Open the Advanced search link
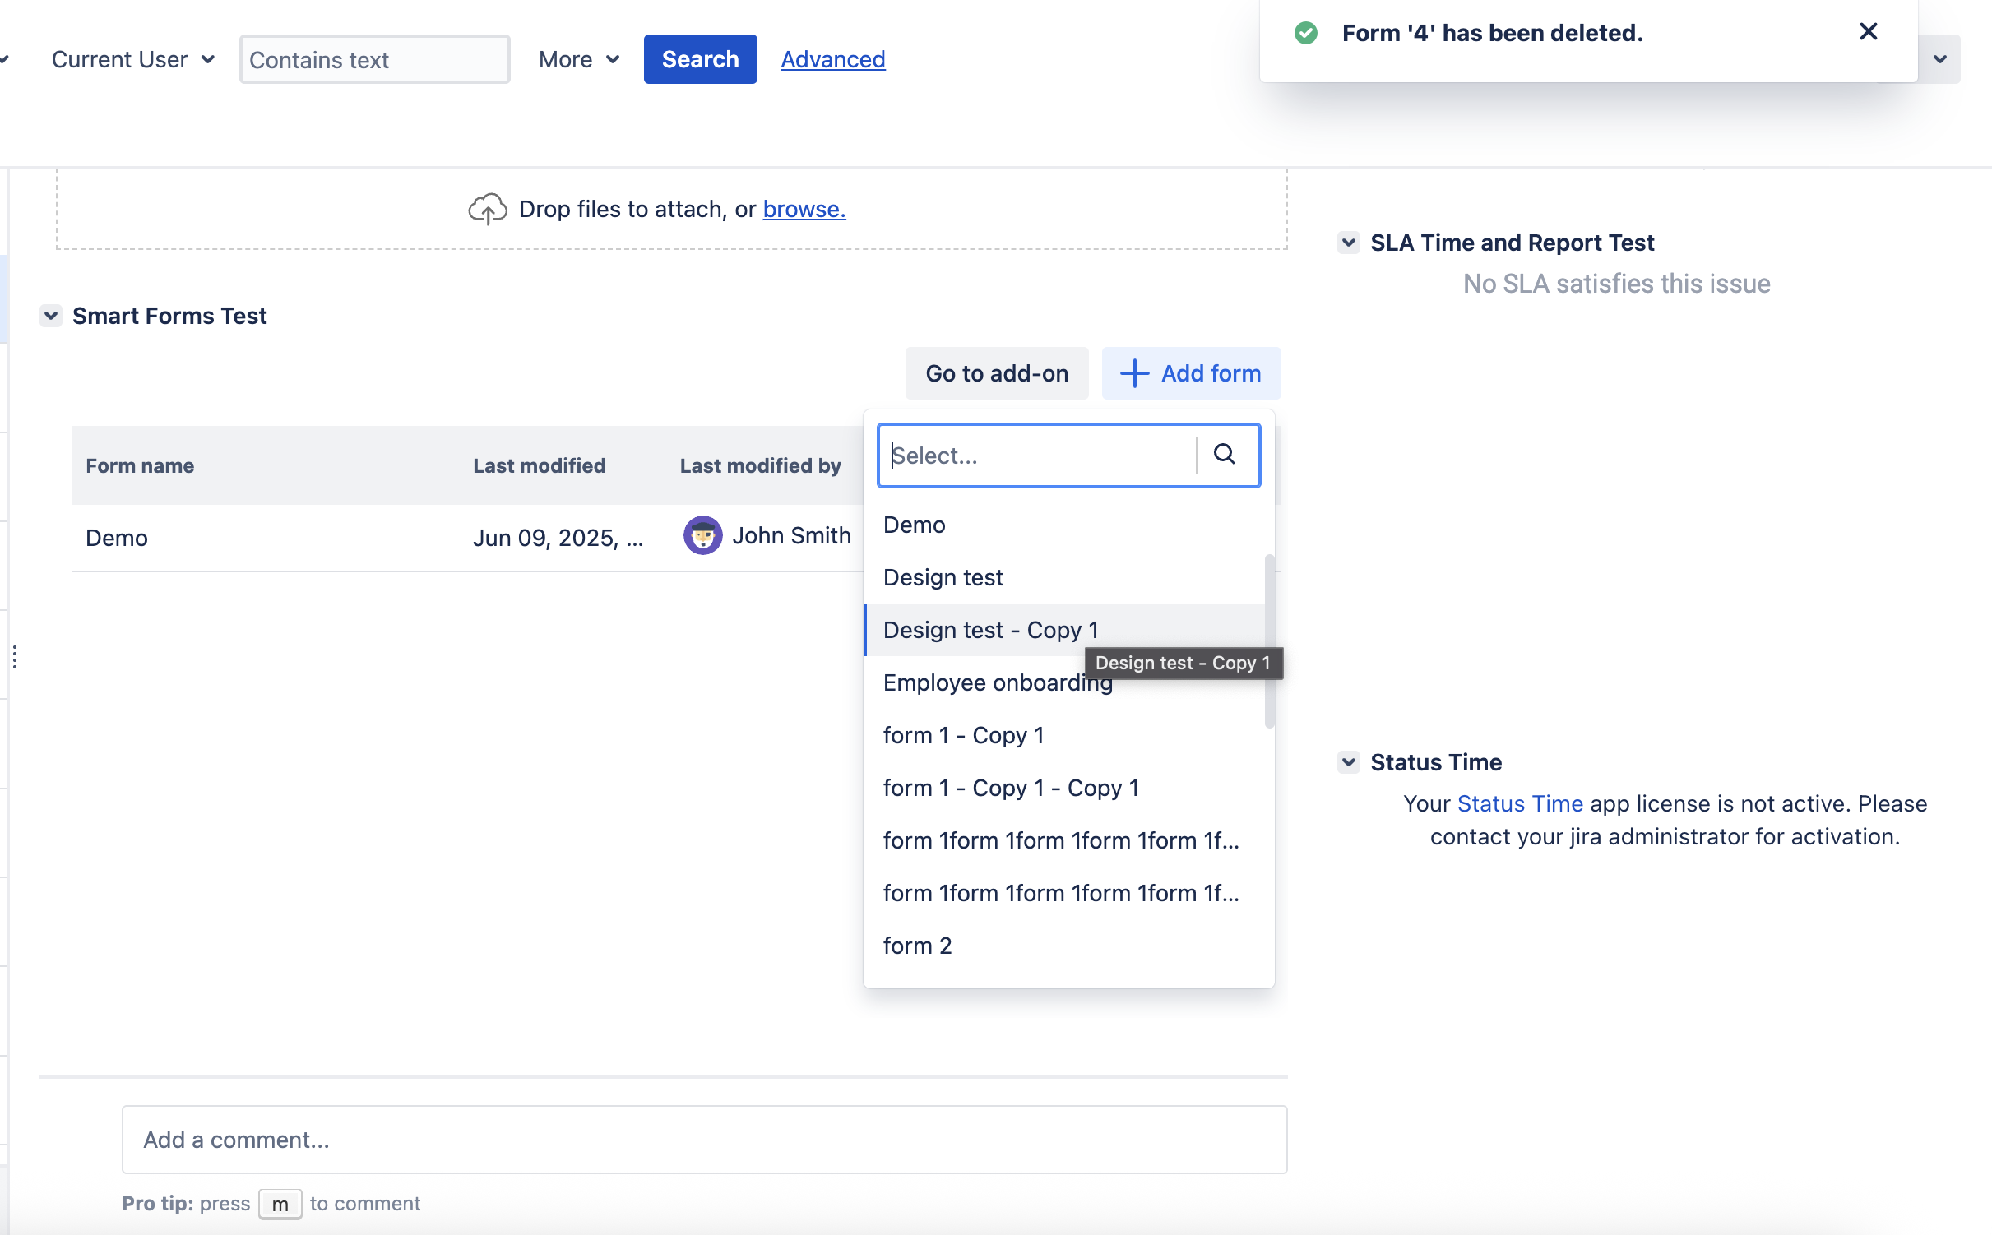1992x1235 pixels. (832, 59)
